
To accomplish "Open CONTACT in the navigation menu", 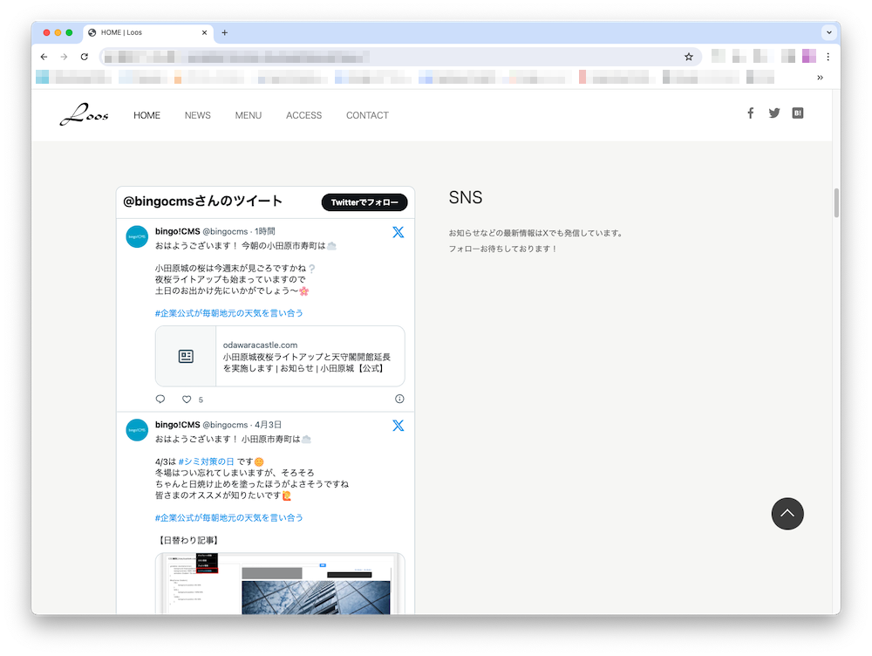I will pyautogui.click(x=367, y=115).
